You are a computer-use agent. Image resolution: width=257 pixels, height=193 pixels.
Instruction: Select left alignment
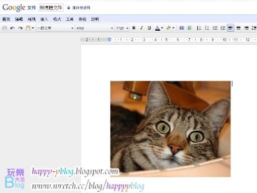pos(230,28)
